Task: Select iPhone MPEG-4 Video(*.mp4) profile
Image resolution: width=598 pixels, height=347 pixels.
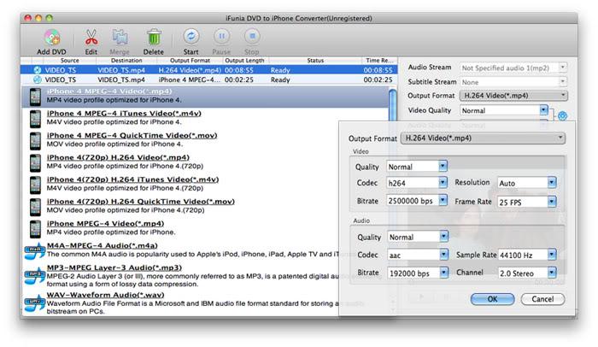Action: pos(105,224)
